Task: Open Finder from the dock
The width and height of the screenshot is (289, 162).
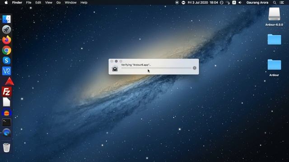Action: [x=6, y=19]
